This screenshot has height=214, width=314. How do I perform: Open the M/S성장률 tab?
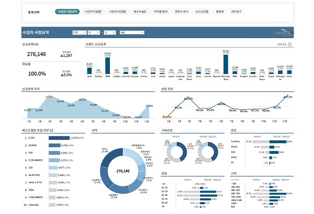pyautogui.click(x=202, y=11)
